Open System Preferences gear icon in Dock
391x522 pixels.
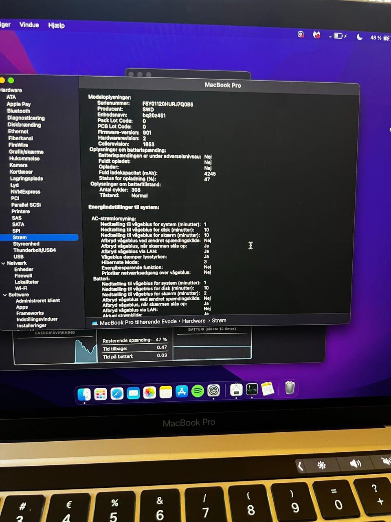pyautogui.click(x=214, y=391)
